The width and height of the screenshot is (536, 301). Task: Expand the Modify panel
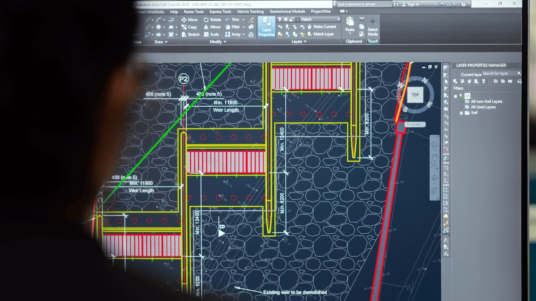click(x=218, y=42)
